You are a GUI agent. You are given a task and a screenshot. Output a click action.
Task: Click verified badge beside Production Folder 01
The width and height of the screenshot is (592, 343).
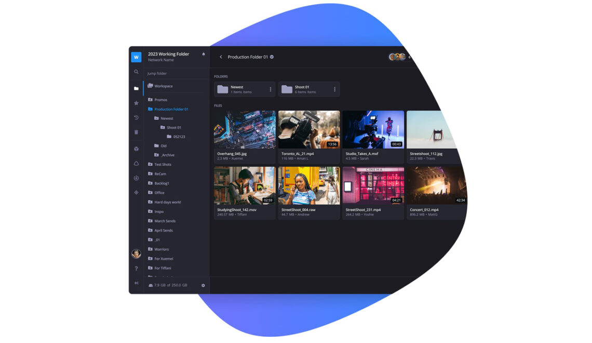point(272,57)
